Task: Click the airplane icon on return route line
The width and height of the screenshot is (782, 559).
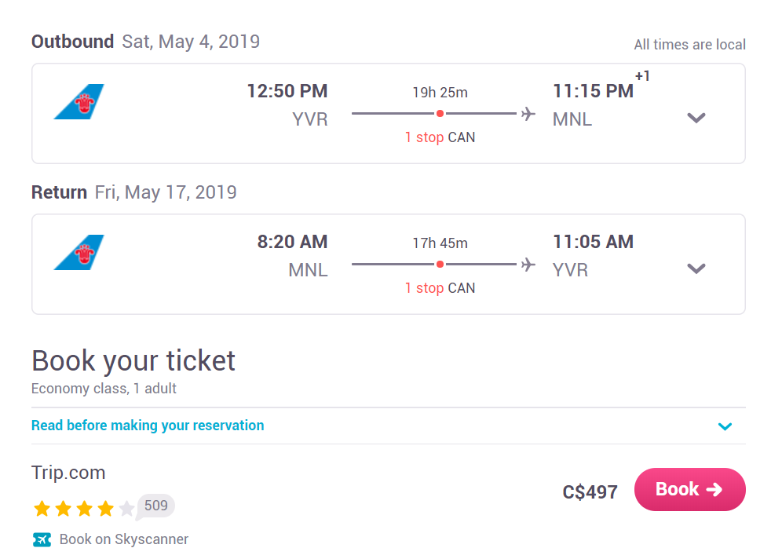Action: point(528,265)
